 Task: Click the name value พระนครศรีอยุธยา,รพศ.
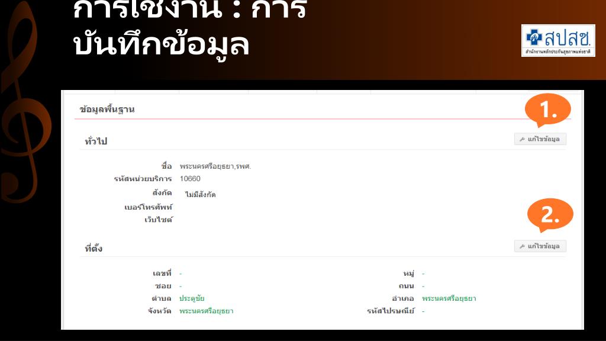tap(215, 166)
